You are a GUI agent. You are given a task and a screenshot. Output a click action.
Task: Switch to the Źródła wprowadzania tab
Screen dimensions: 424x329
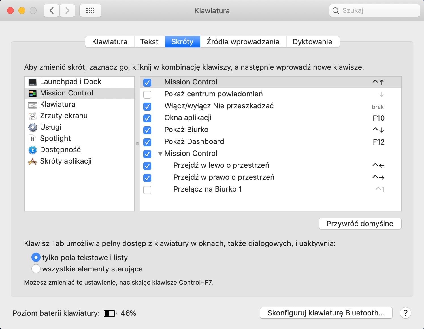243,42
